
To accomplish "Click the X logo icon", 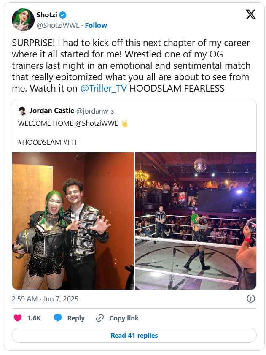I will (250, 15).
